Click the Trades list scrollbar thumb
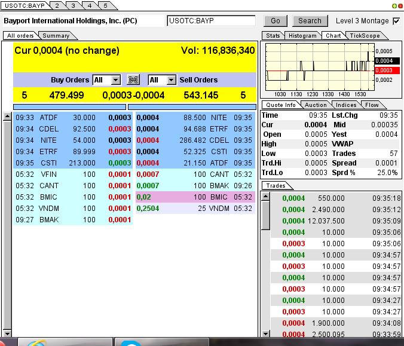The height and width of the screenshot is (346, 404). coord(265,215)
